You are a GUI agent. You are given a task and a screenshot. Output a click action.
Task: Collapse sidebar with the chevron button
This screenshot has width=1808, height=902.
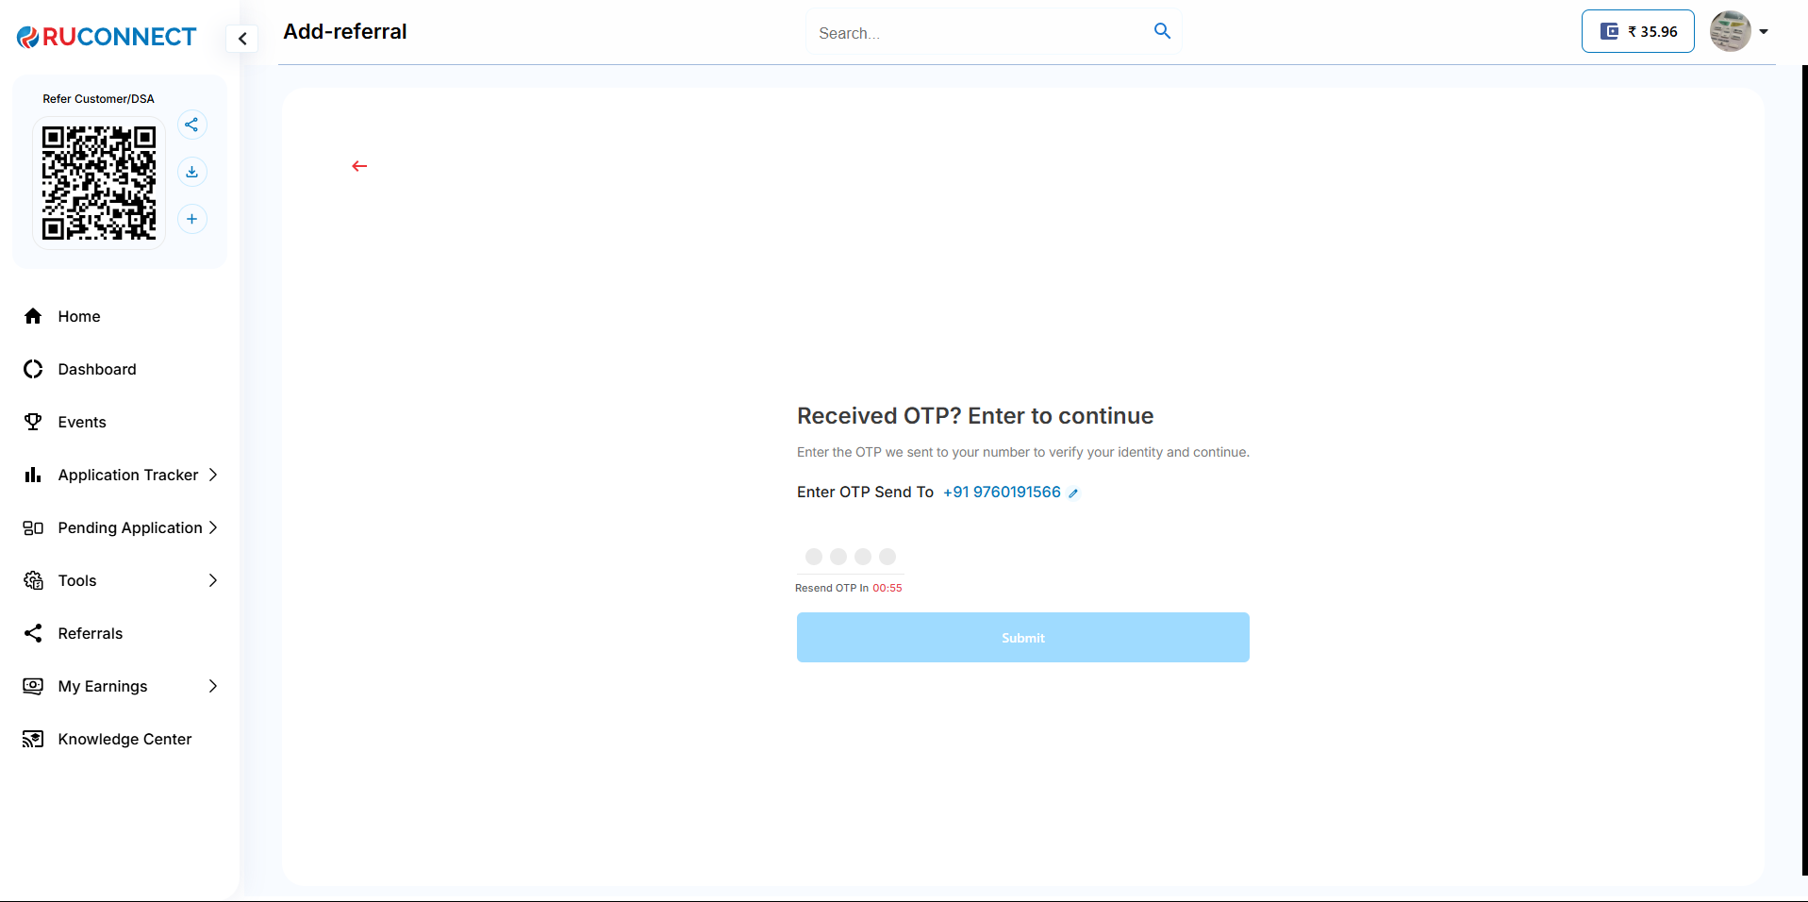[x=242, y=39]
